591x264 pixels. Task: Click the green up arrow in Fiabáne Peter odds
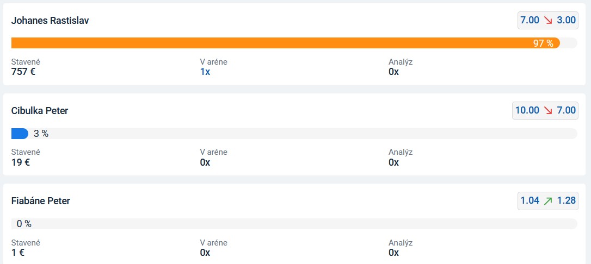[548, 201]
